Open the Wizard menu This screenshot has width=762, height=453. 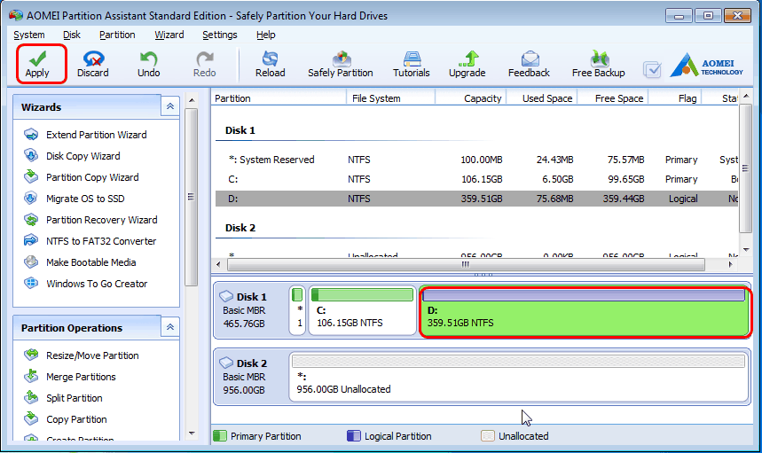point(169,35)
